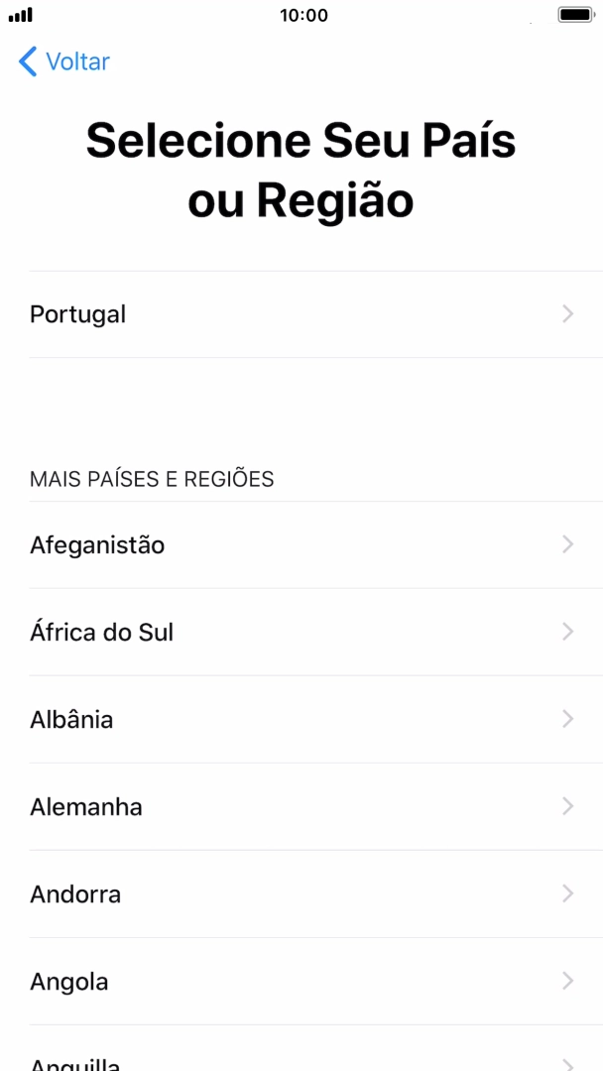Tap the Selecione Seu País title

tap(301, 171)
